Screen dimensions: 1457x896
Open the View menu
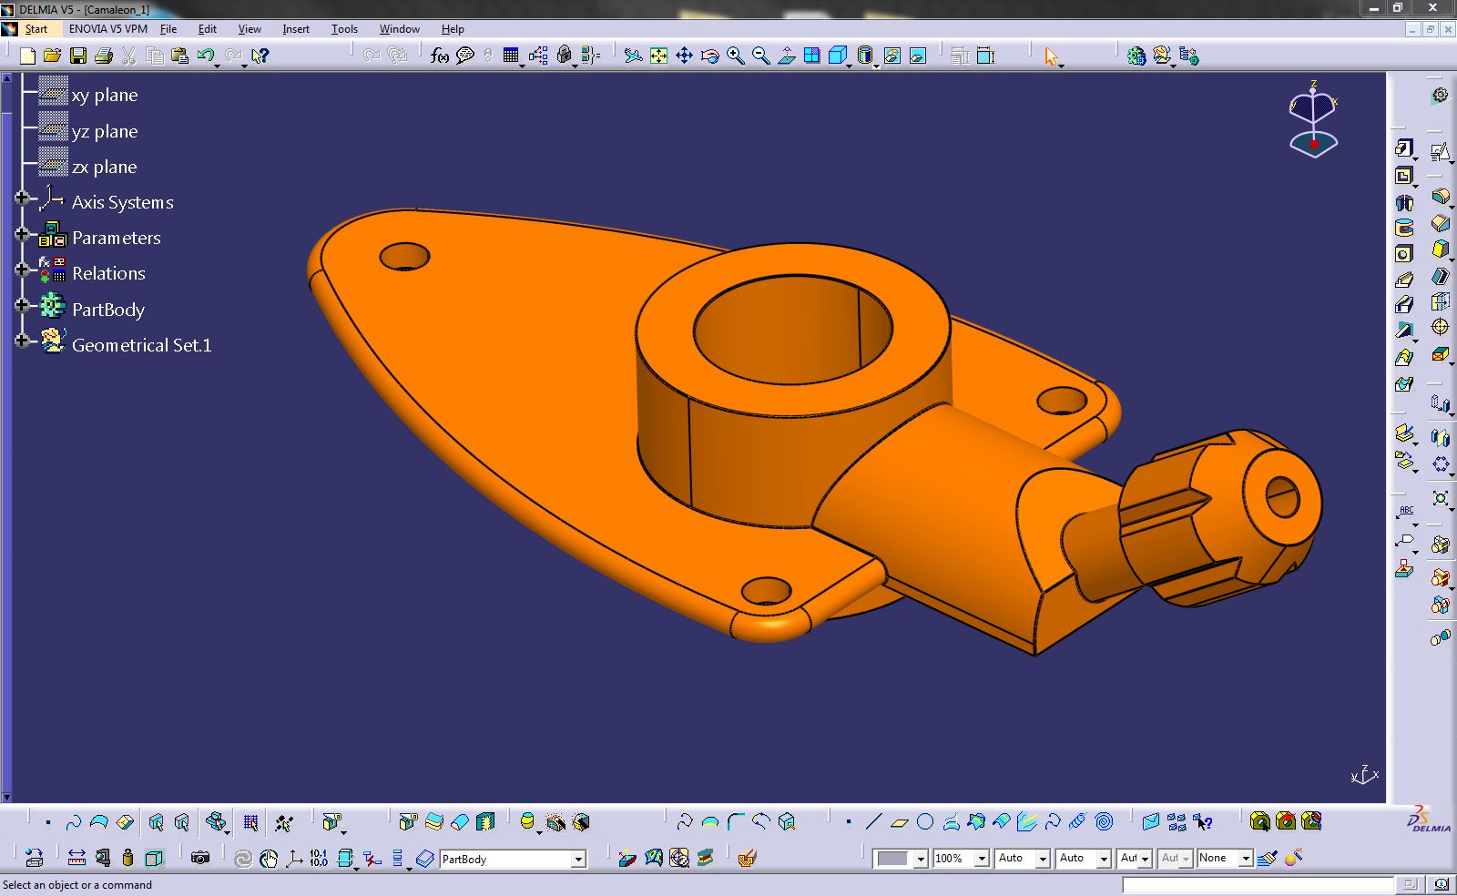[250, 29]
